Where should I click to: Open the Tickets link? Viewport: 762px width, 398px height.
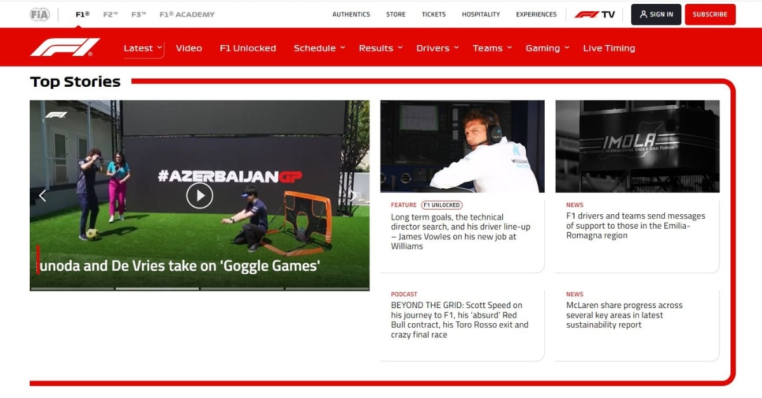[x=434, y=15]
